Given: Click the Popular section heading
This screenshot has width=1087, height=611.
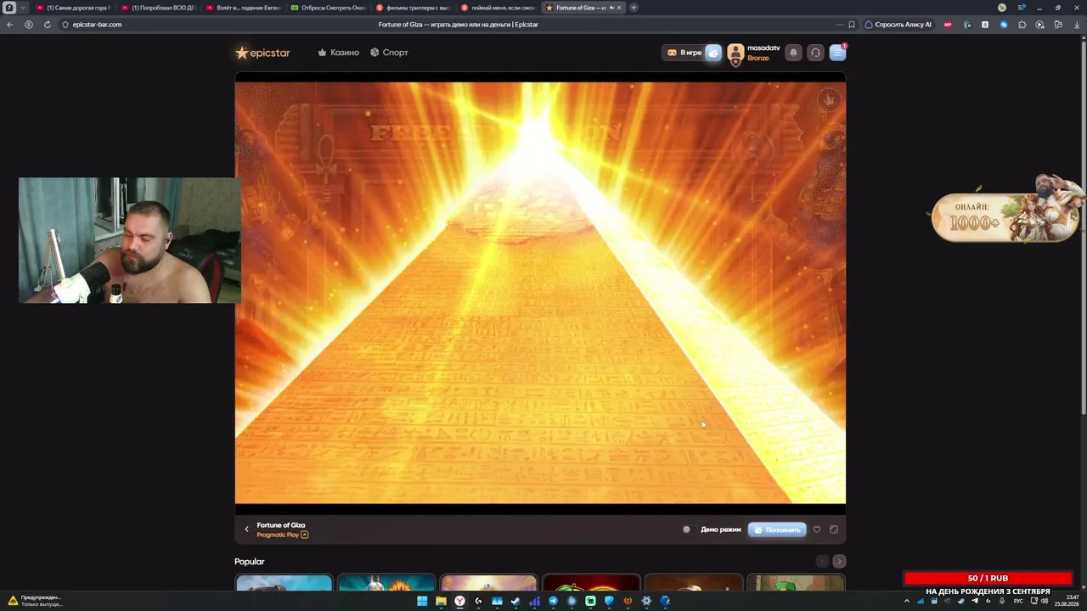Looking at the screenshot, I should 250,562.
